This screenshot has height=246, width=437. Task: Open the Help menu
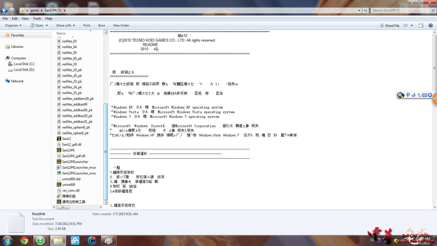tap(49, 19)
